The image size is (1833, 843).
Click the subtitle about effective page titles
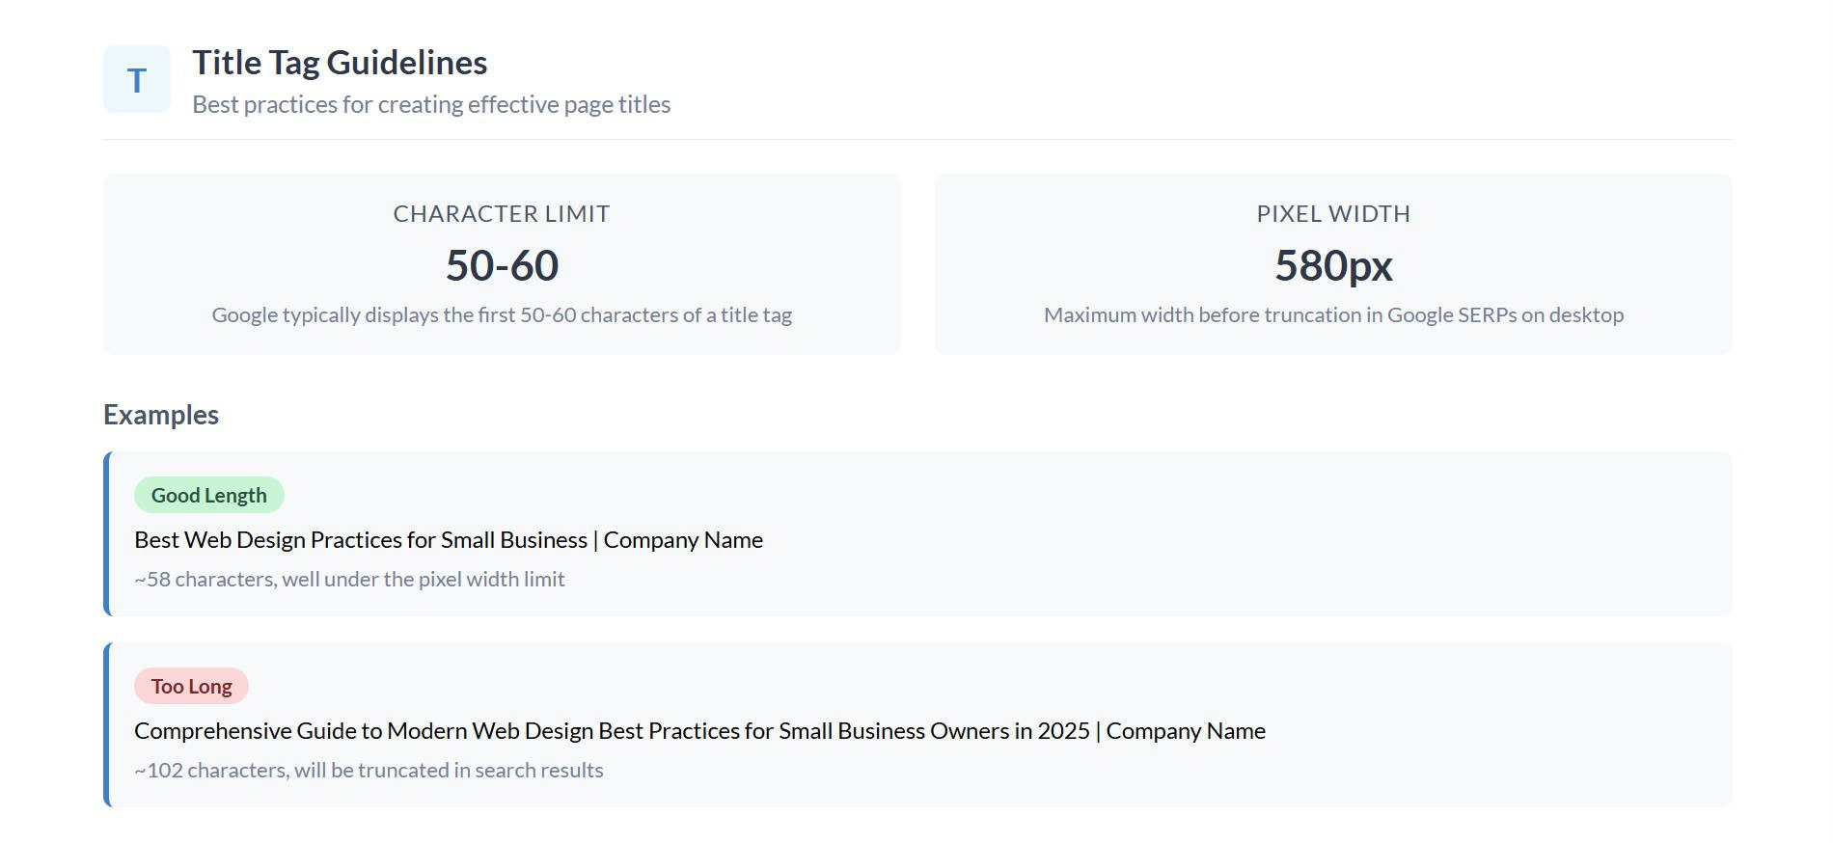[431, 104]
